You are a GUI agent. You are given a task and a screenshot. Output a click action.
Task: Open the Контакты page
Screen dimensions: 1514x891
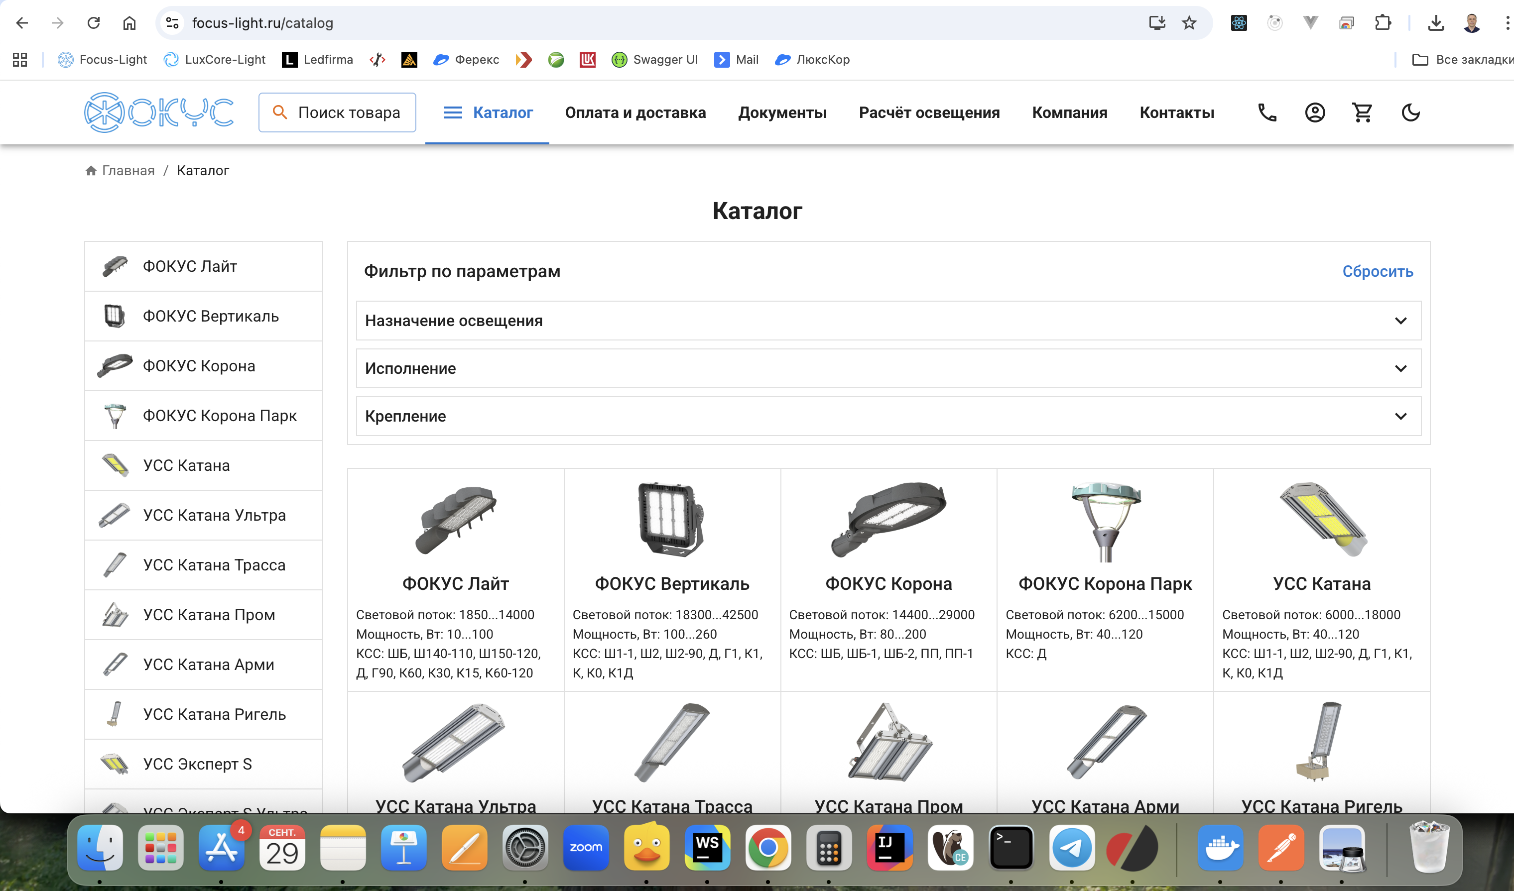pos(1176,112)
